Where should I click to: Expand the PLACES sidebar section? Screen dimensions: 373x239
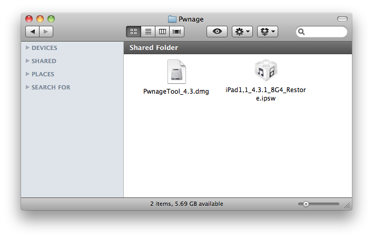pos(28,74)
